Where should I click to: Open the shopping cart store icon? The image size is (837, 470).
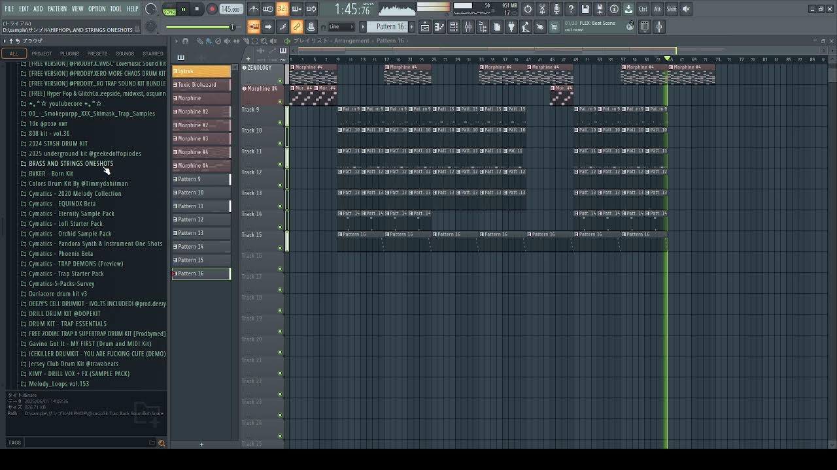[554, 27]
